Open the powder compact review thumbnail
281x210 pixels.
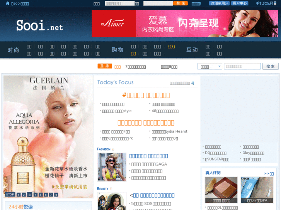pos(221,190)
